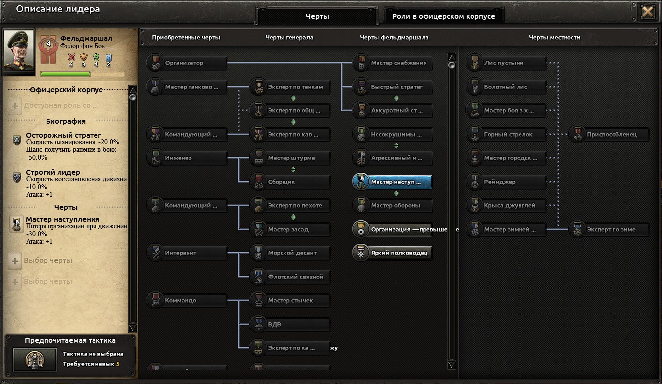Screen dimensions: 662x384
Task: Click the Мастер наступления medal icon in left panel
Action: point(17,224)
